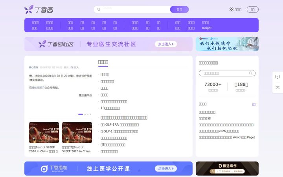The image size is (283, 177).
Task: Open the 精选病例 banner at bottom right
Action: (x=227, y=168)
